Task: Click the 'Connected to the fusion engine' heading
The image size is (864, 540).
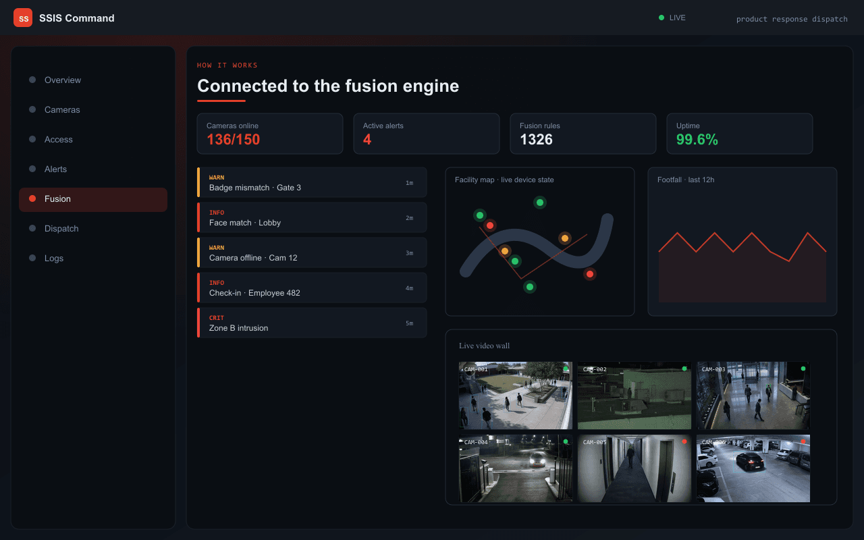Action: 328,86
